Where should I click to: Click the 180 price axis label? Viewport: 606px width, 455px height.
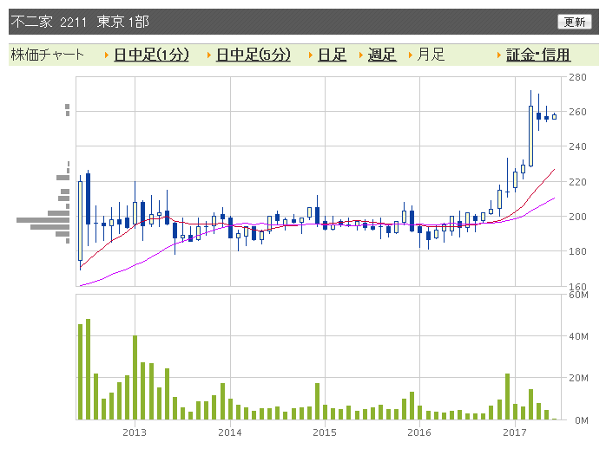(577, 251)
